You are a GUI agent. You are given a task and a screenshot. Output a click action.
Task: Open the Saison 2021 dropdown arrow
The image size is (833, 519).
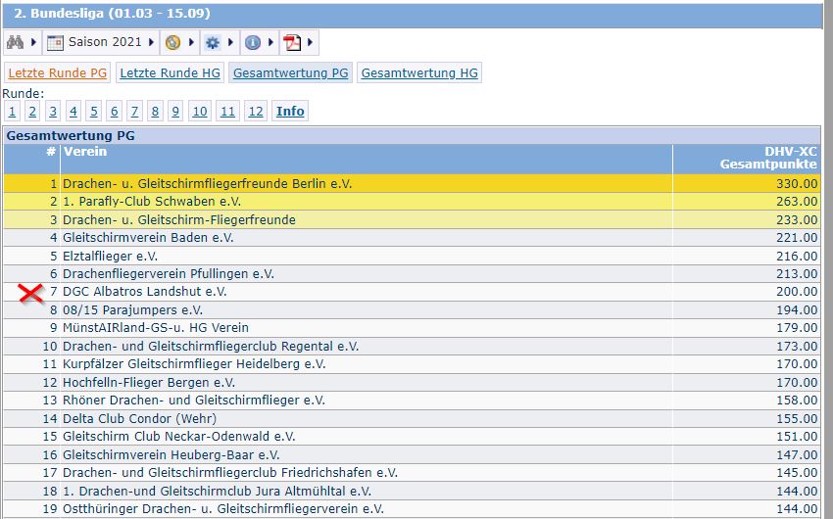click(x=151, y=42)
